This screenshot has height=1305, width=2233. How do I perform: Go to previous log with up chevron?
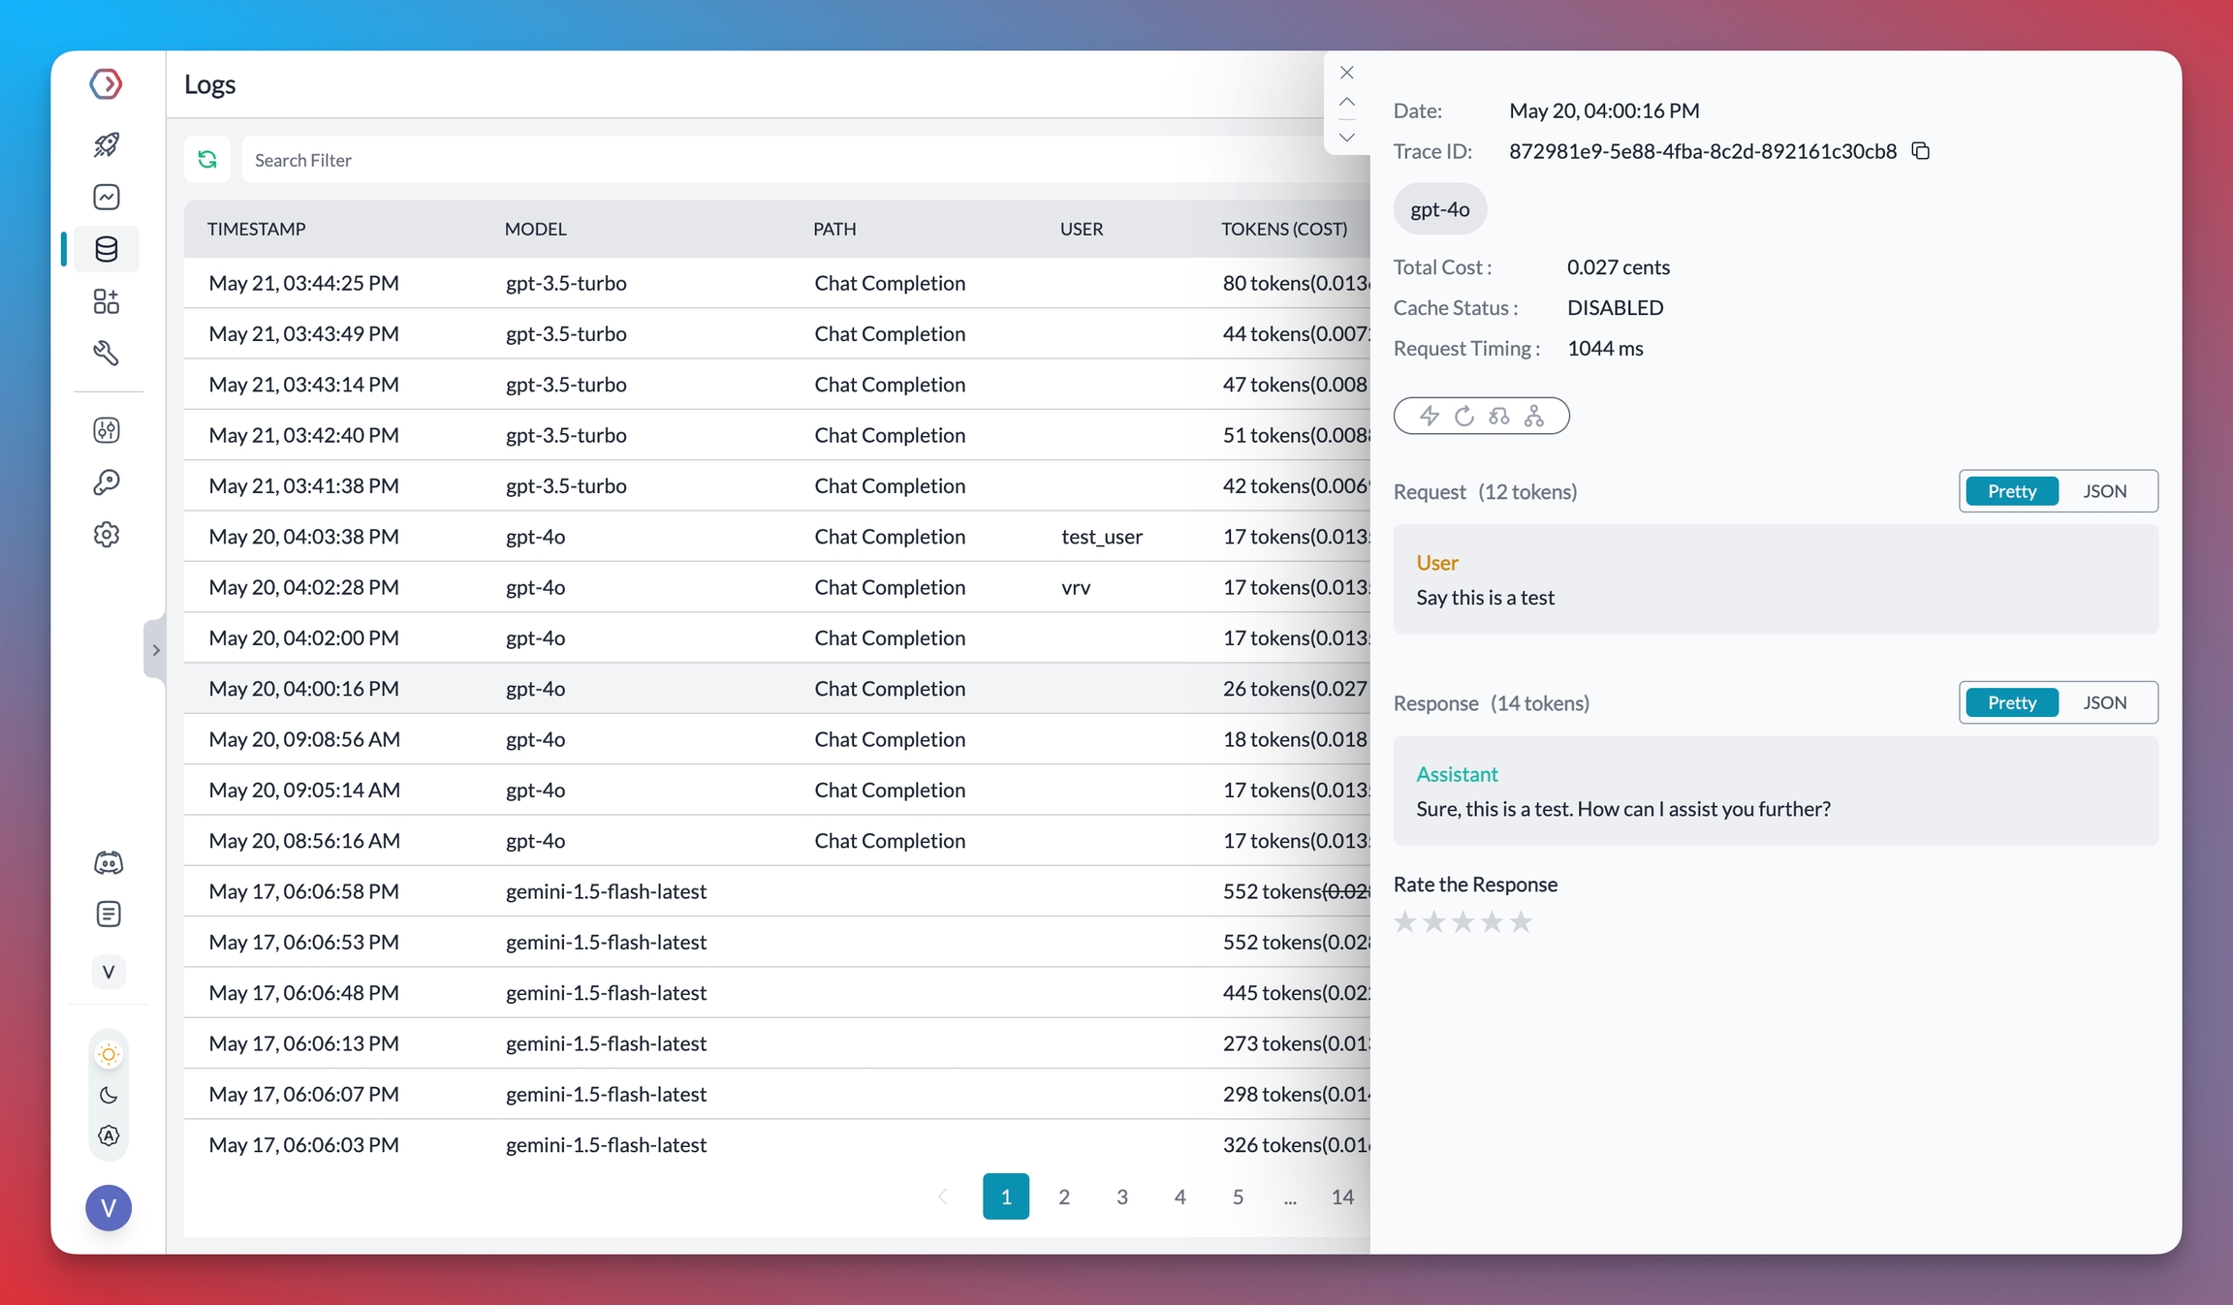[x=1346, y=102]
